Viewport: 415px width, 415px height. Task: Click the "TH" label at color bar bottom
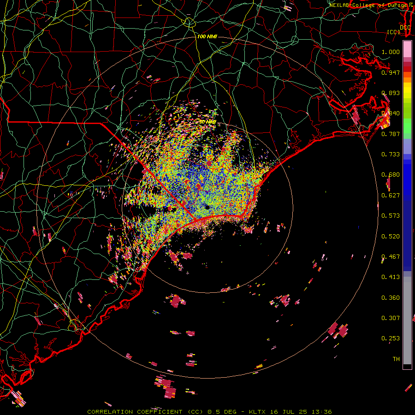pyautogui.click(x=396, y=359)
